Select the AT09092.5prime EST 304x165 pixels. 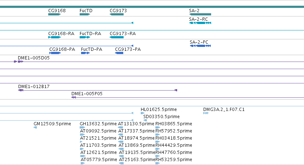[83, 135]
